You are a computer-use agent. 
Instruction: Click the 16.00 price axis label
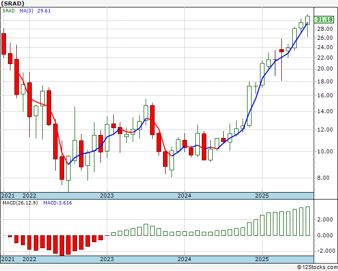pos(325,95)
